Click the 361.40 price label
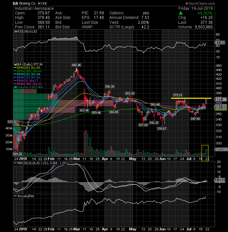This screenshot has width=228, height=232. coord(155,105)
